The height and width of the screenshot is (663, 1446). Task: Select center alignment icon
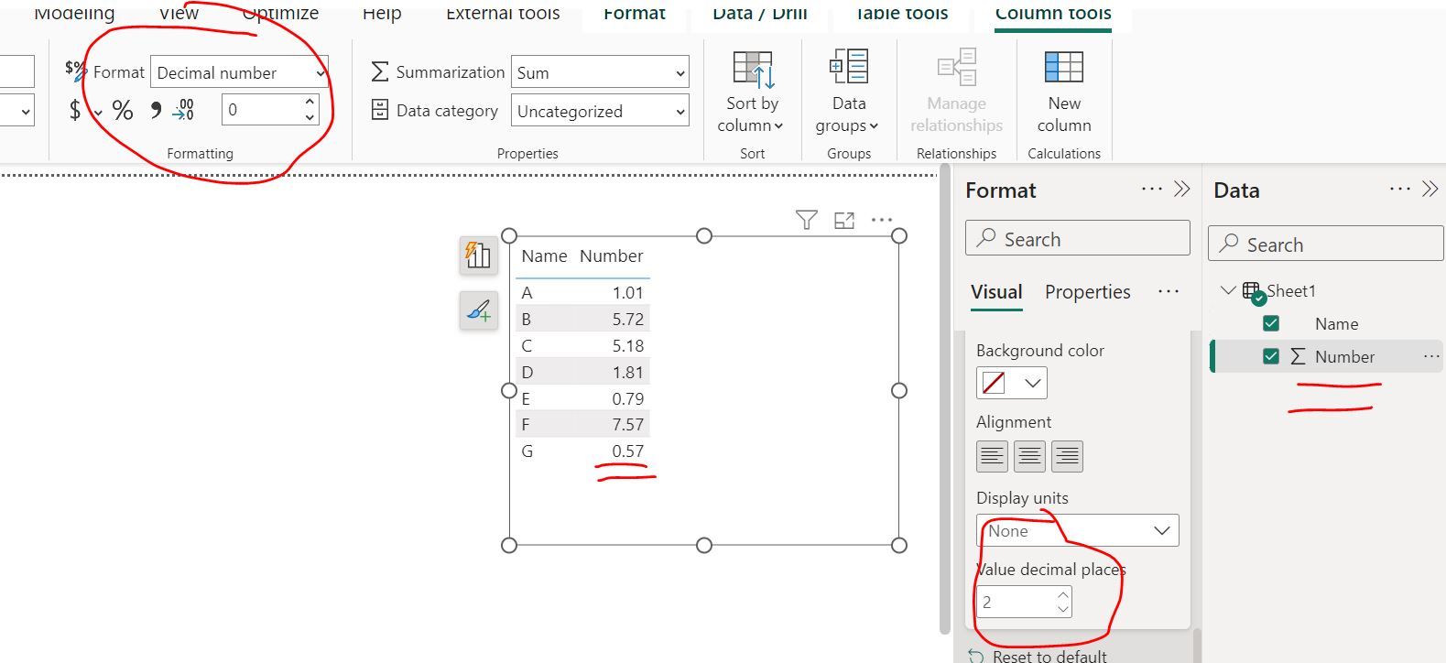pos(1029,456)
